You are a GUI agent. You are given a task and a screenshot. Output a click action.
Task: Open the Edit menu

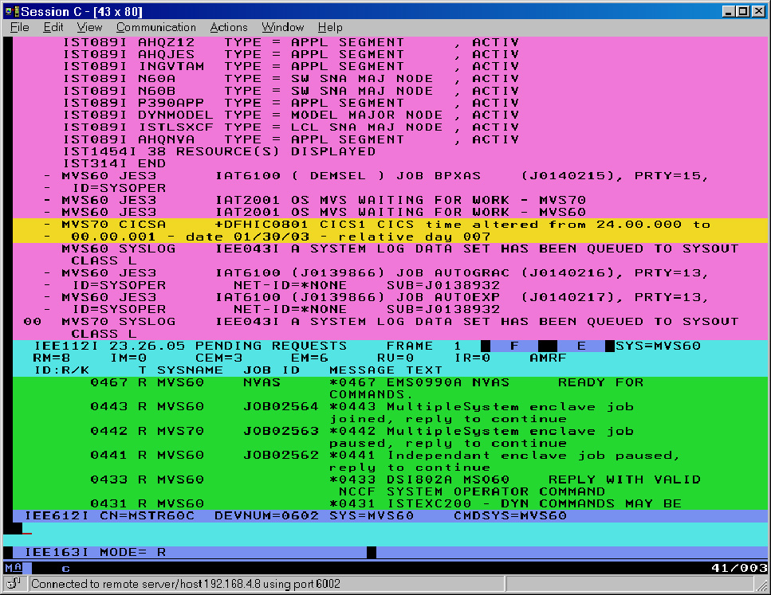53,27
